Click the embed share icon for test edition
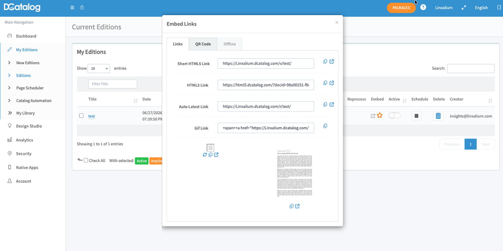Image resolution: width=503 pixels, height=251 pixels. (x=373, y=116)
